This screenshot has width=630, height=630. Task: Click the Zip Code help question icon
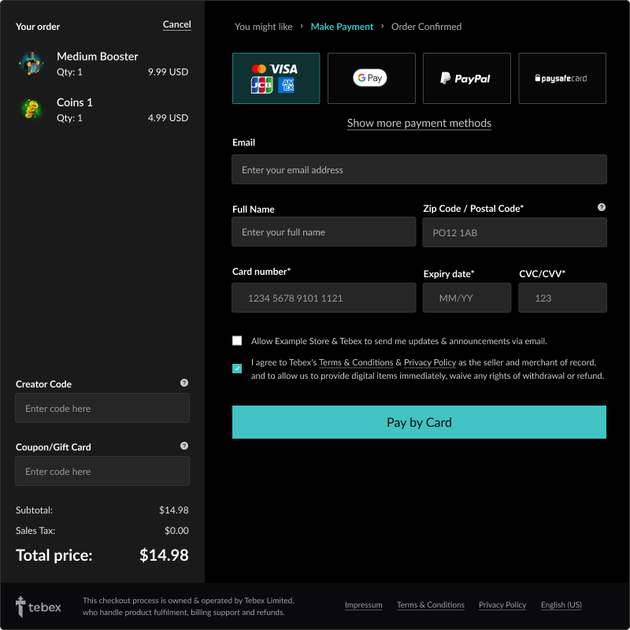pos(602,207)
